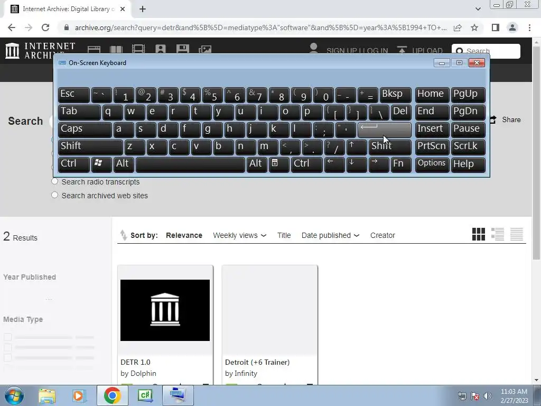This screenshot has width=541, height=406.
Task: Toggle the ScrLk key
Action: tap(468, 147)
